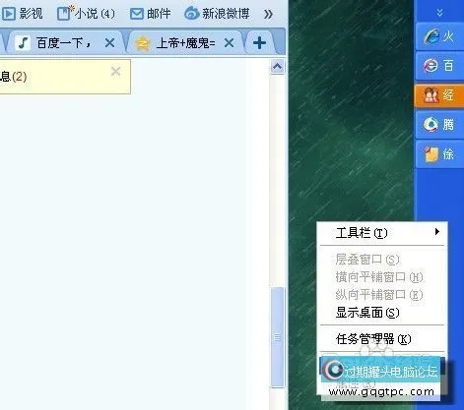The width and height of the screenshot is (464, 410).
Task: Open a new browser tab
Action: tap(259, 42)
